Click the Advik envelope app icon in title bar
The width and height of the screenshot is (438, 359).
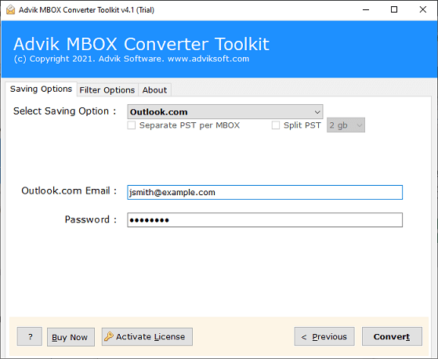tap(10, 9)
